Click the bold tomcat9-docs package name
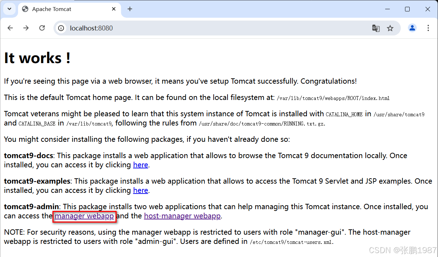This screenshot has width=438, height=257. (x=29, y=156)
